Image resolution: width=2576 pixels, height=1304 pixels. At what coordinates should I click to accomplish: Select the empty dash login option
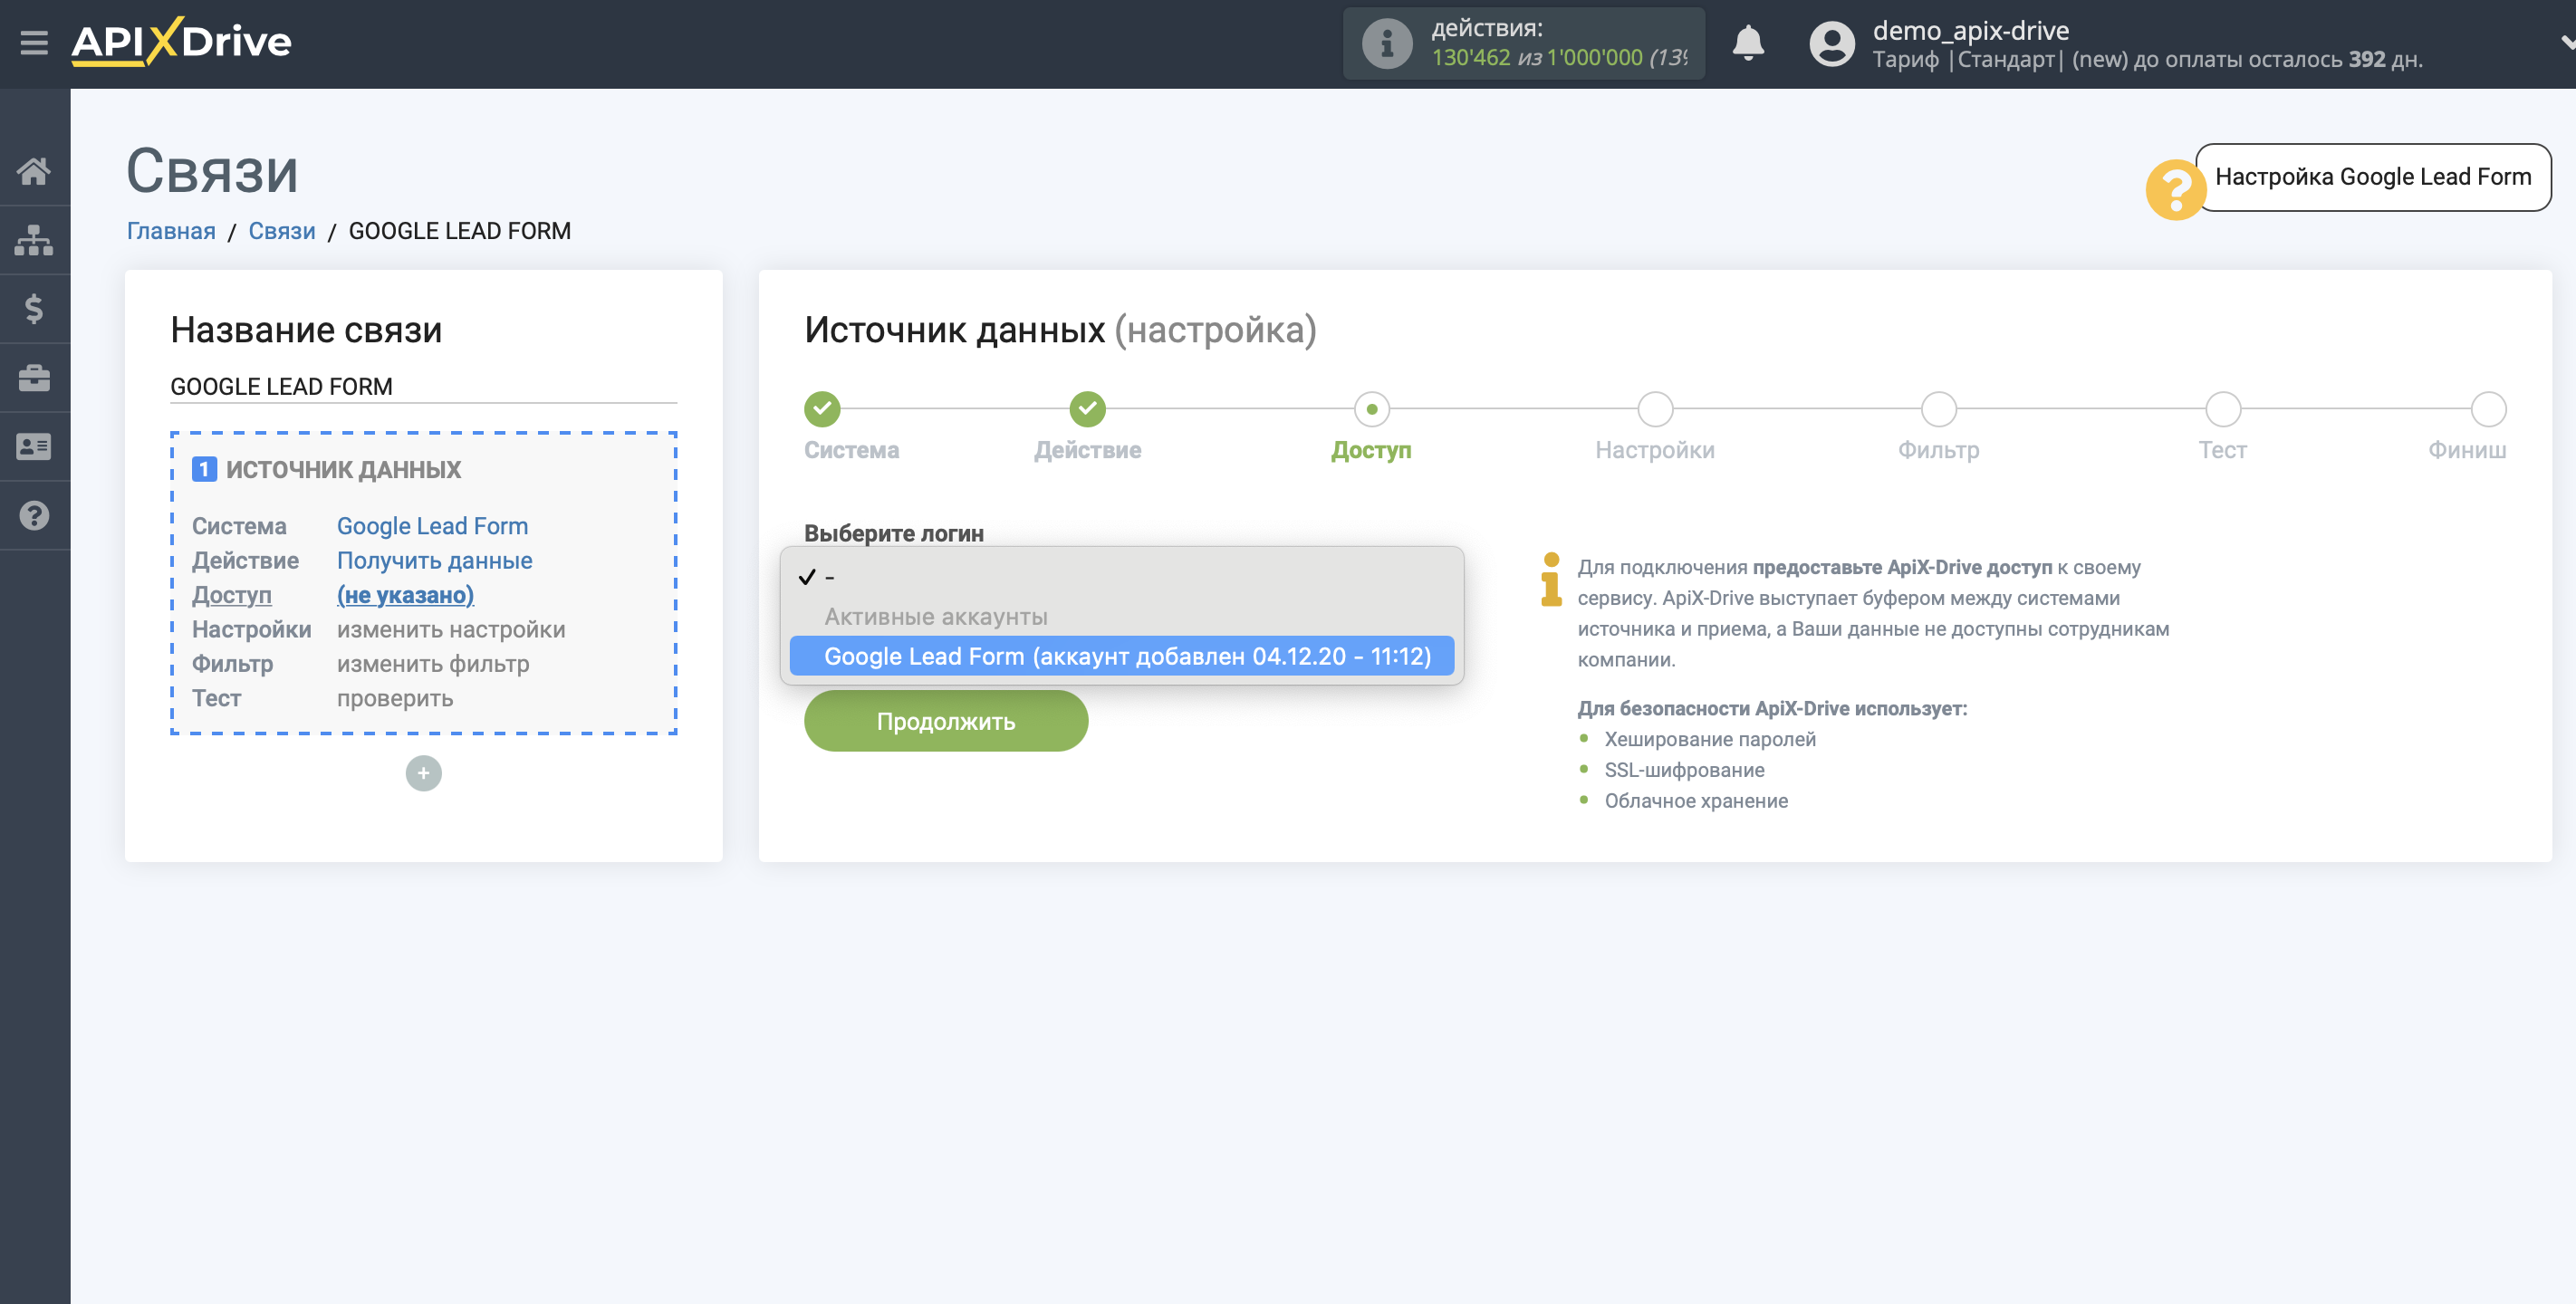point(1121,577)
